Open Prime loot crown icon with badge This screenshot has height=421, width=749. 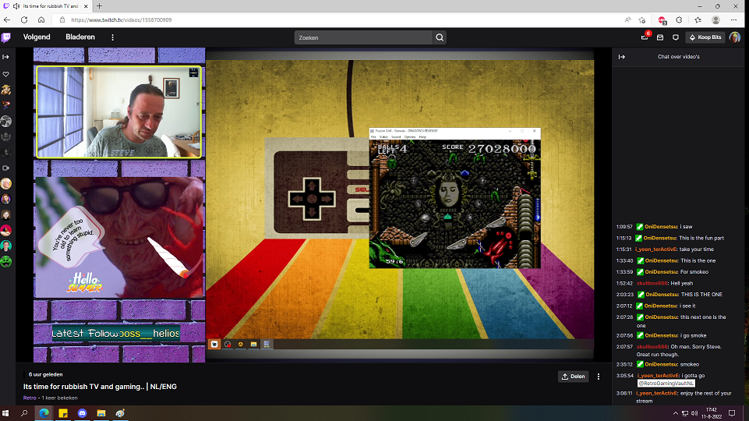[x=645, y=37]
